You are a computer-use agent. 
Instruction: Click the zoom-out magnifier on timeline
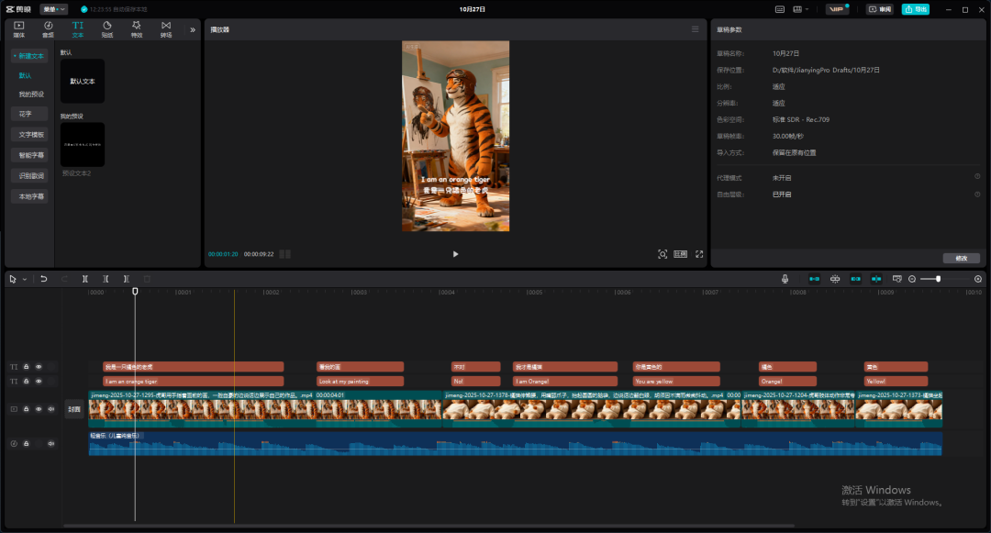pyautogui.click(x=911, y=279)
